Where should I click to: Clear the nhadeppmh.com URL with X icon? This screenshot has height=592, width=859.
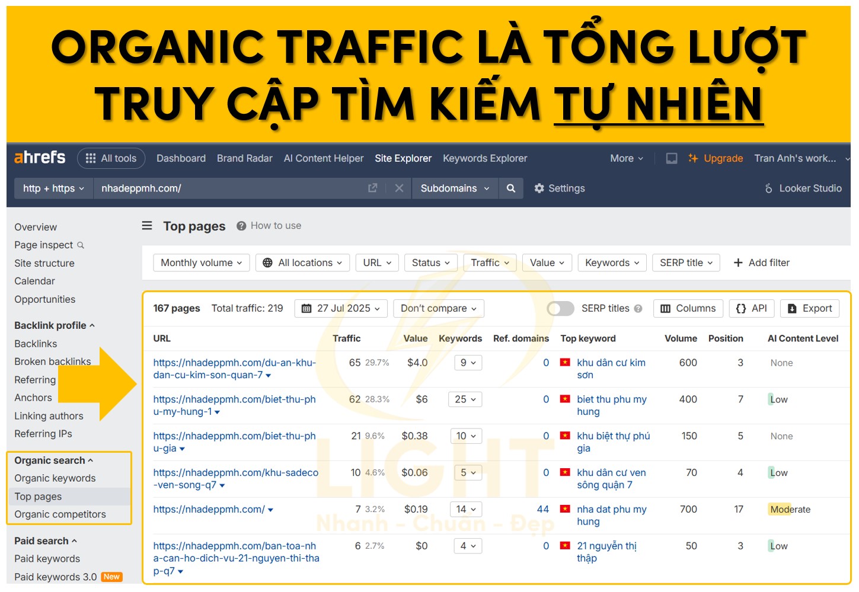coord(399,188)
